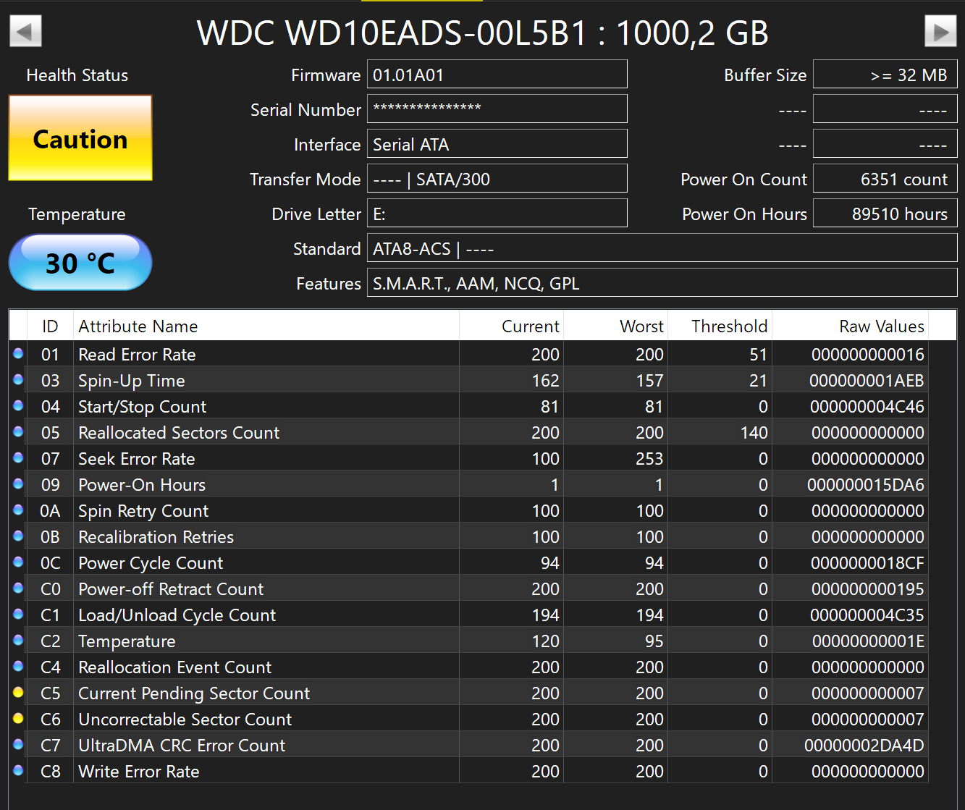This screenshot has width=965, height=810.
Task: Click the blue status dot for Write Error Rate
Action: [18, 771]
